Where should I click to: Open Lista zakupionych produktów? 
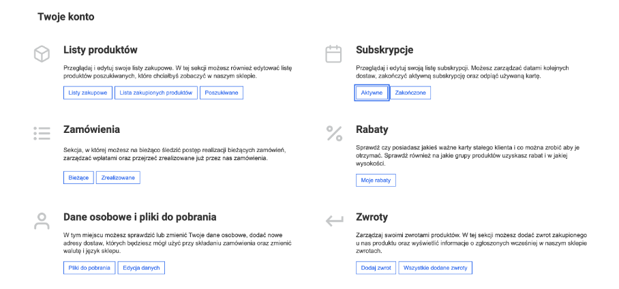coord(156,93)
